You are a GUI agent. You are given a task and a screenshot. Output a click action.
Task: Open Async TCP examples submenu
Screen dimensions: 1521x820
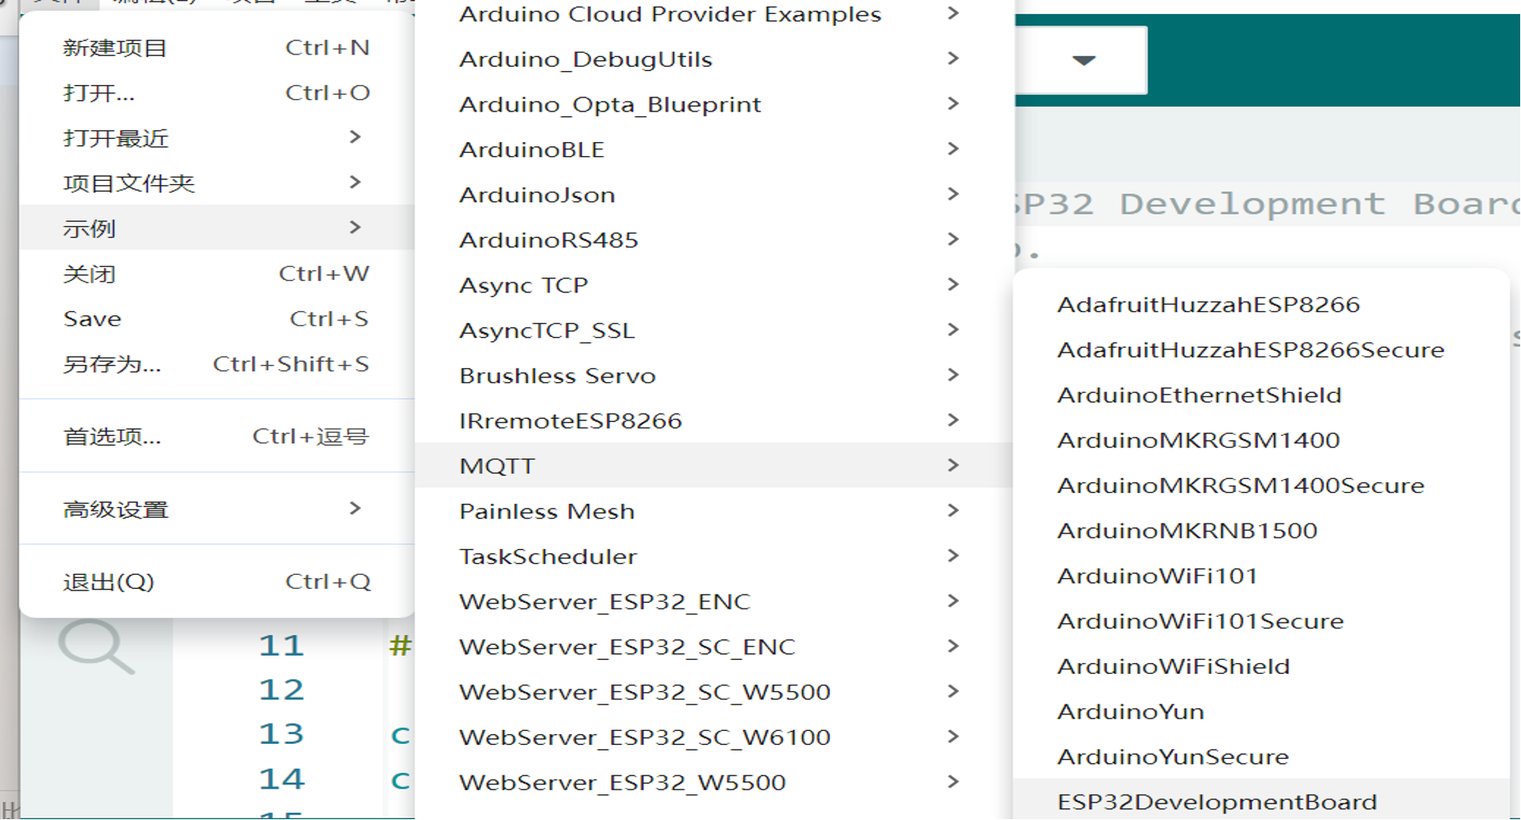(714, 285)
